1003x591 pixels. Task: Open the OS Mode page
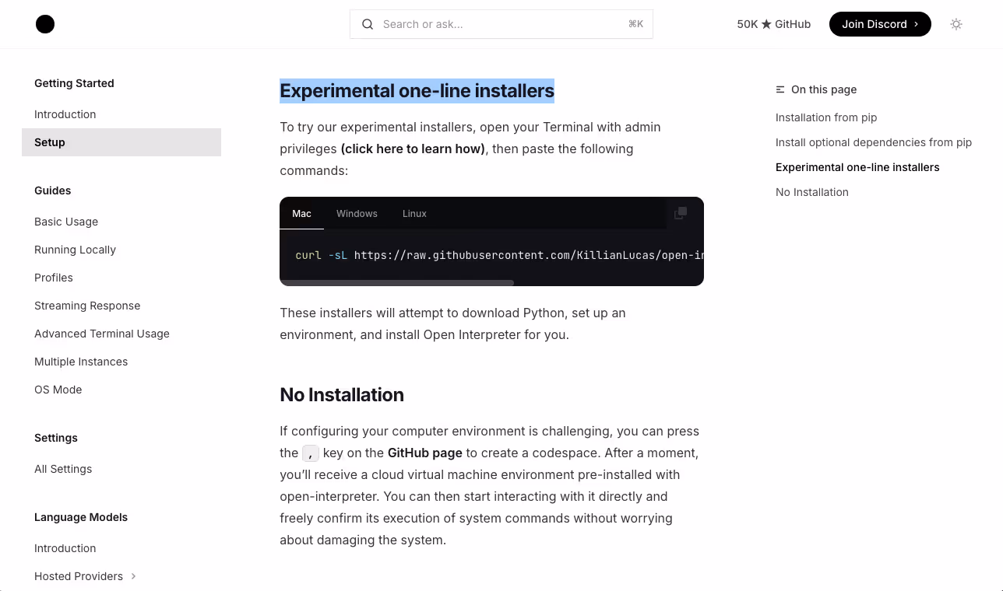click(x=58, y=390)
